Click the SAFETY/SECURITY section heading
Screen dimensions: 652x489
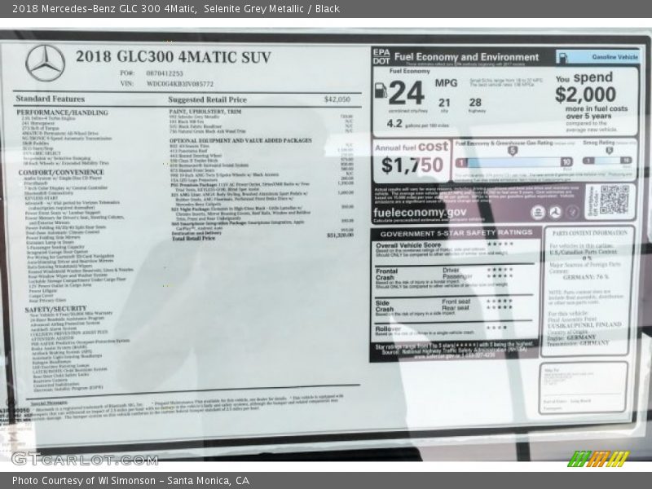coord(55,309)
